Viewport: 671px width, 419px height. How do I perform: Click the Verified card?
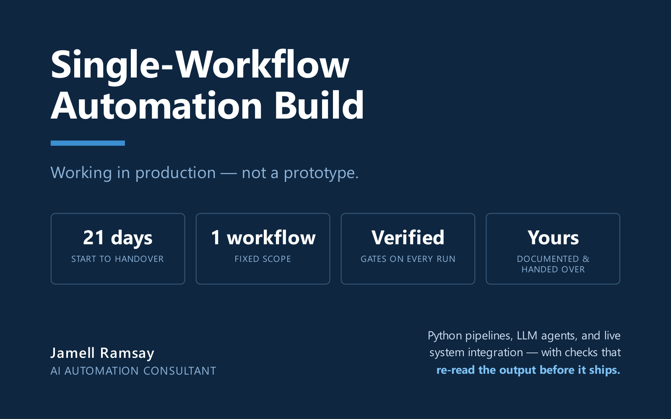coord(408,249)
